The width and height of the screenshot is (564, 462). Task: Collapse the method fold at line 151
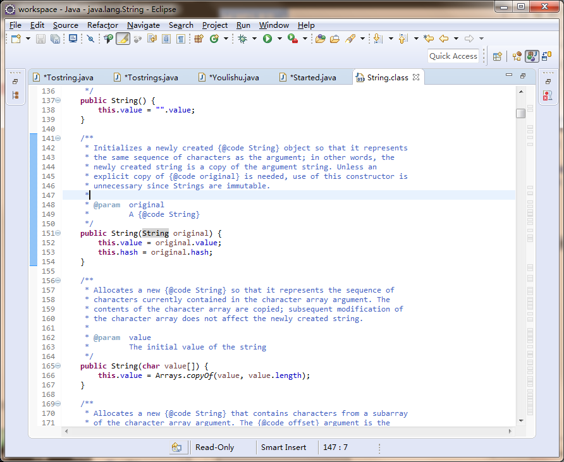click(x=58, y=233)
